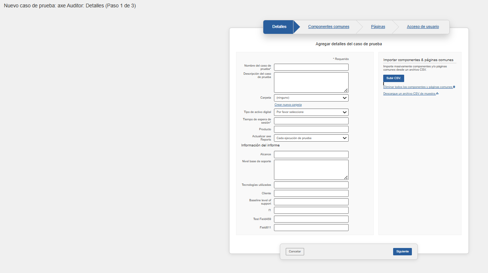The width and height of the screenshot is (488, 273).
Task: Click the trash icon beside Eliminar todos
Action: click(454, 87)
